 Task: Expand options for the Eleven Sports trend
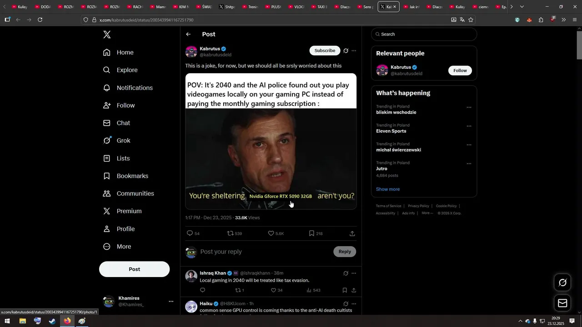click(469, 126)
